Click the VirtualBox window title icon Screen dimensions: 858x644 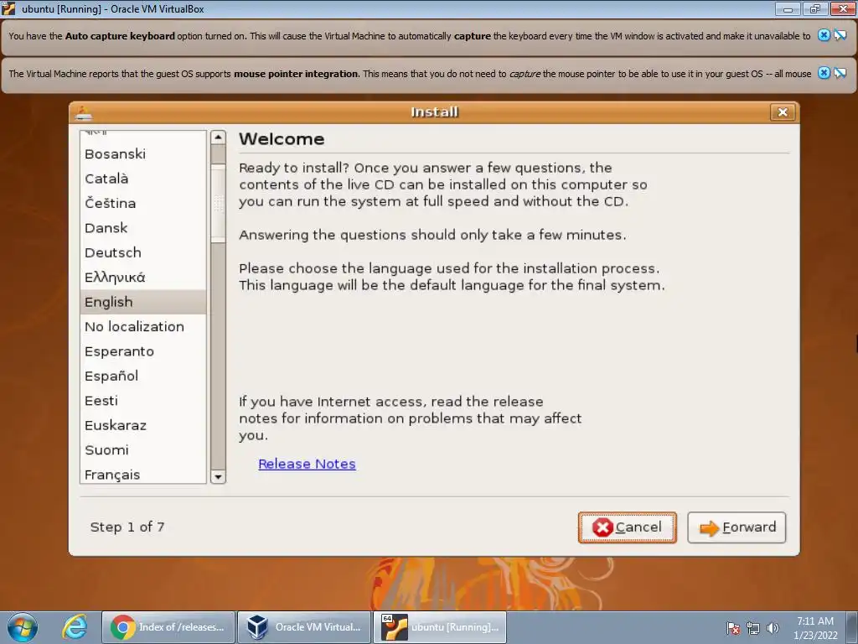(x=8, y=8)
